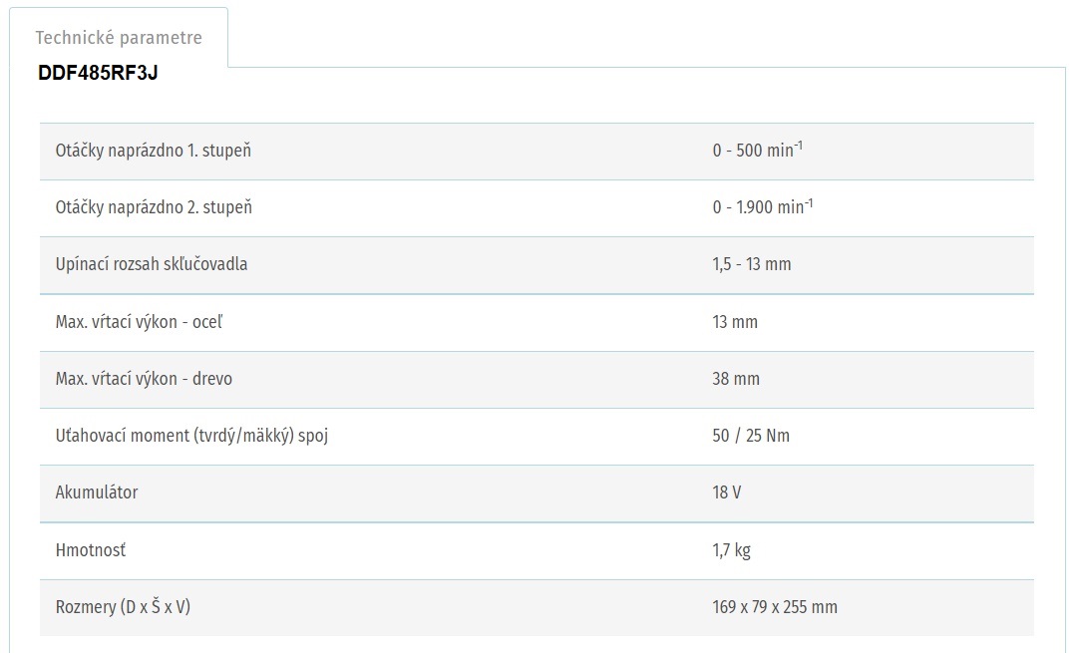Viewport: 1074px width, 653px height.
Task: Select the 169 x 79 x 255 mm value
Action: (x=775, y=607)
